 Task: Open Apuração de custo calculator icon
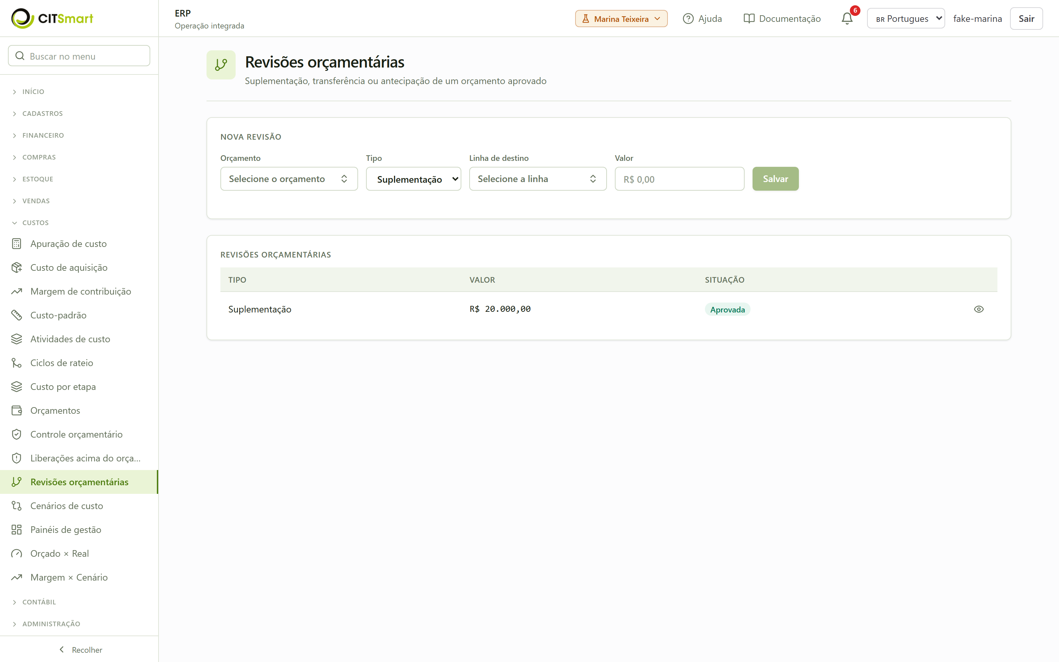[17, 243]
